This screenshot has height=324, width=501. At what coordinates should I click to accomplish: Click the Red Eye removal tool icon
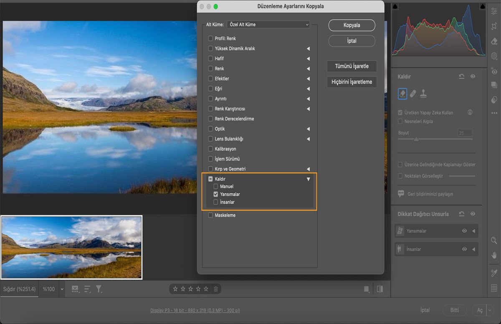point(494,71)
